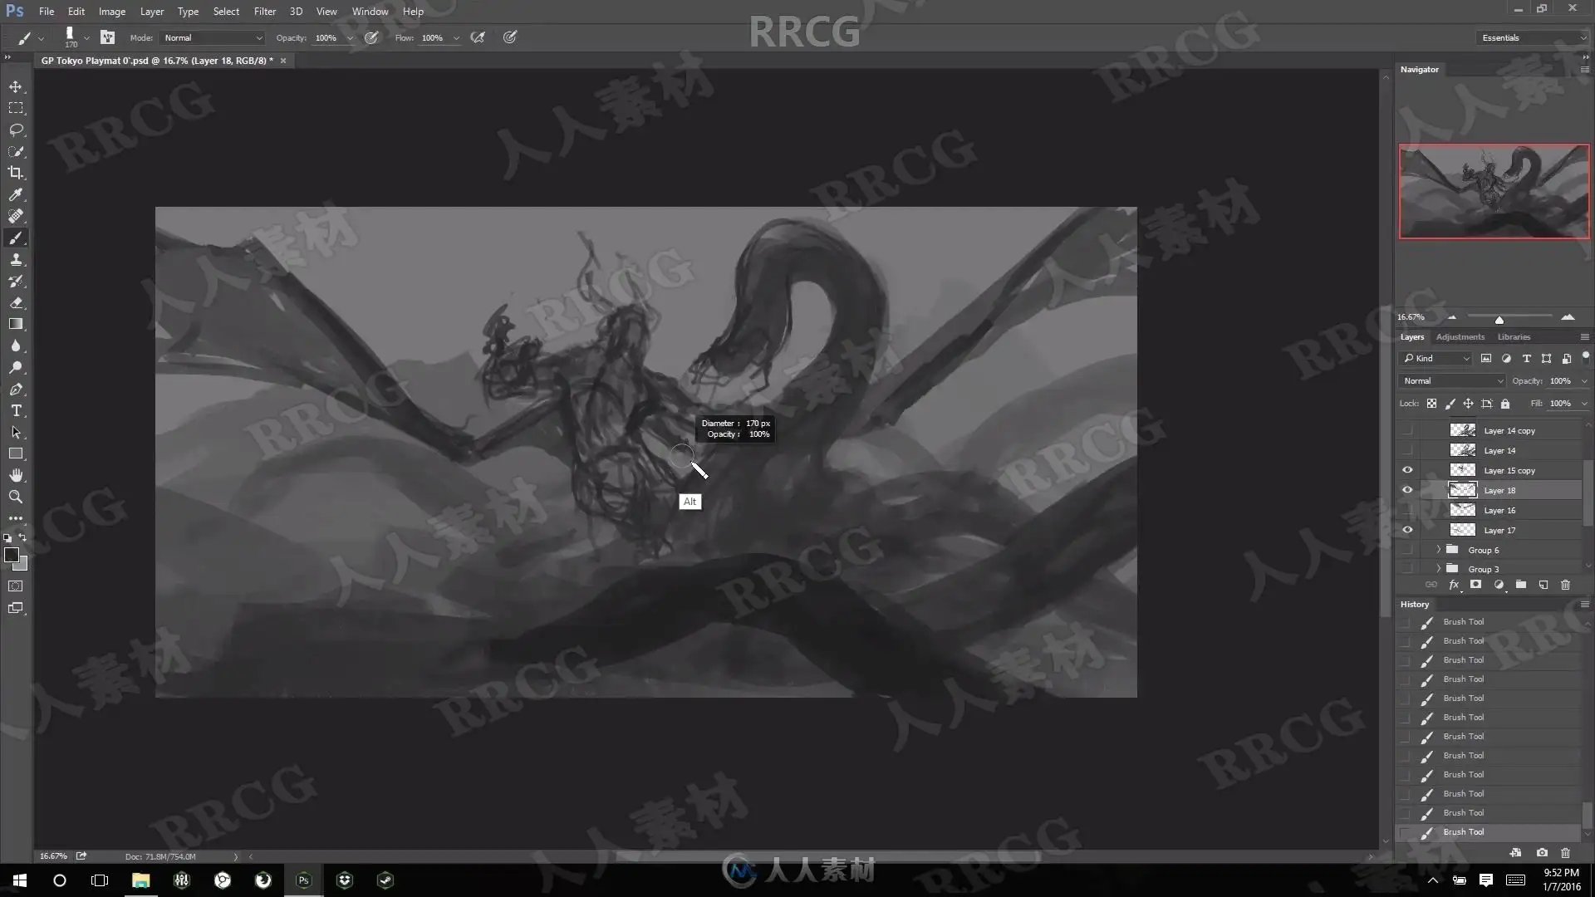Select the Crop tool
This screenshot has width=1595, height=897.
click(x=16, y=173)
